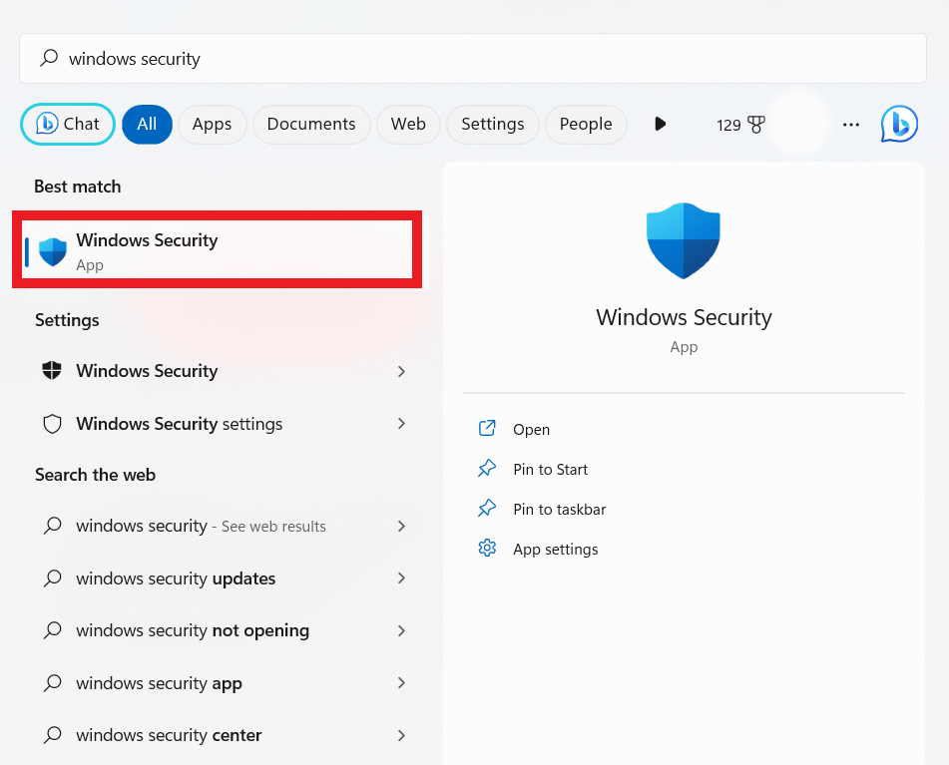Click search icon beside windows security center

pyautogui.click(x=53, y=735)
